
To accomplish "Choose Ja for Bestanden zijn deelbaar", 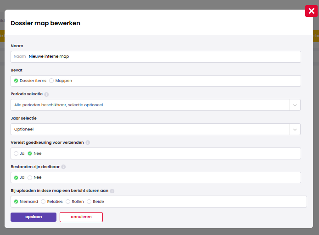I will point(16,177).
